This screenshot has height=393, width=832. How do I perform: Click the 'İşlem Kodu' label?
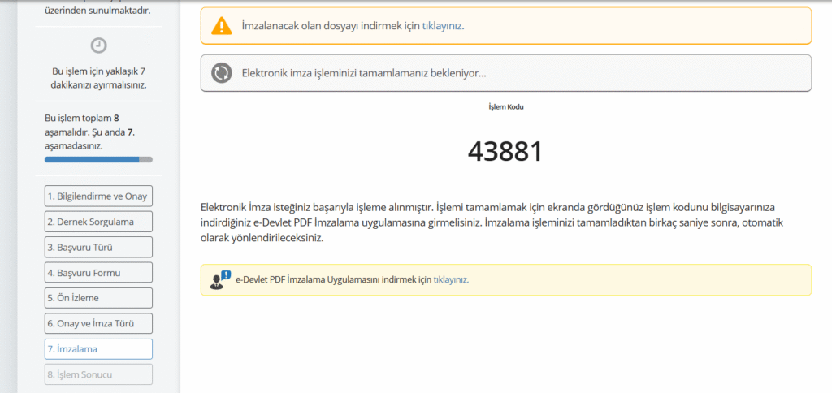[505, 106]
